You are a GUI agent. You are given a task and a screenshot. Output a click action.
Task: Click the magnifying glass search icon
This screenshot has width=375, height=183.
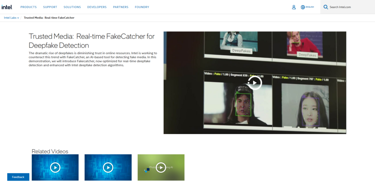(x=326, y=7)
